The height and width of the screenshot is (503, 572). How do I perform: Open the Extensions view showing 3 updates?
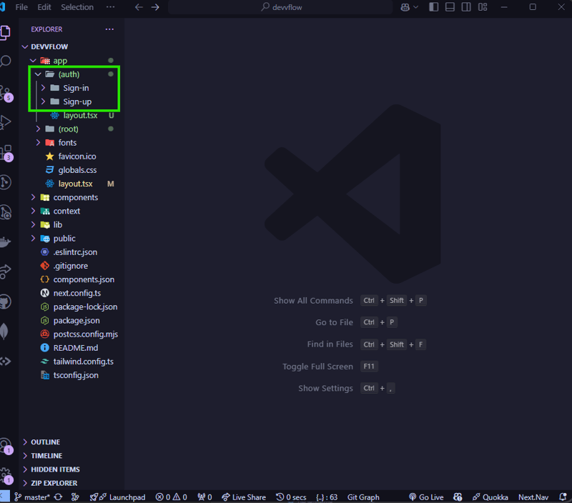click(8, 150)
